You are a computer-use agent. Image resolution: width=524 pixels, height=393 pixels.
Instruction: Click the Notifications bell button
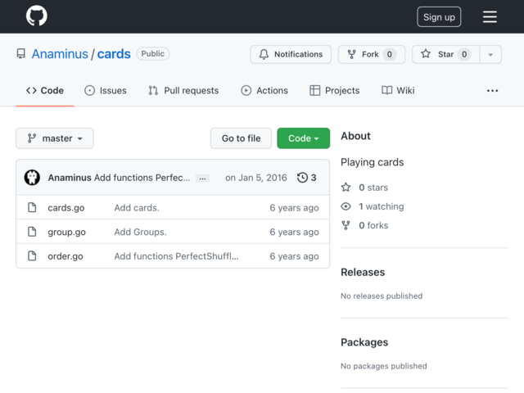pyautogui.click(x=291, y=54)
